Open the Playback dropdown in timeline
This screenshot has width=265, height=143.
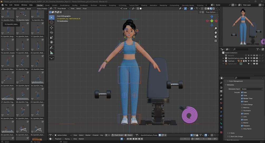tap(59, 139)
